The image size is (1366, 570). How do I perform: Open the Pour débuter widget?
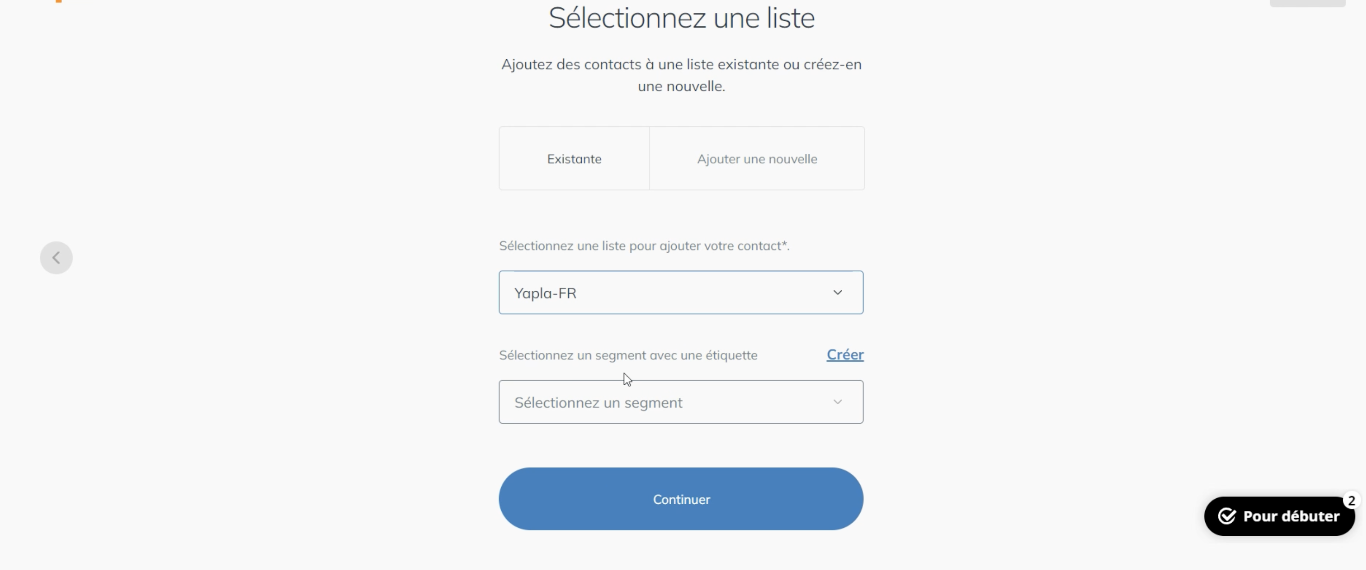coord(1279,516)
